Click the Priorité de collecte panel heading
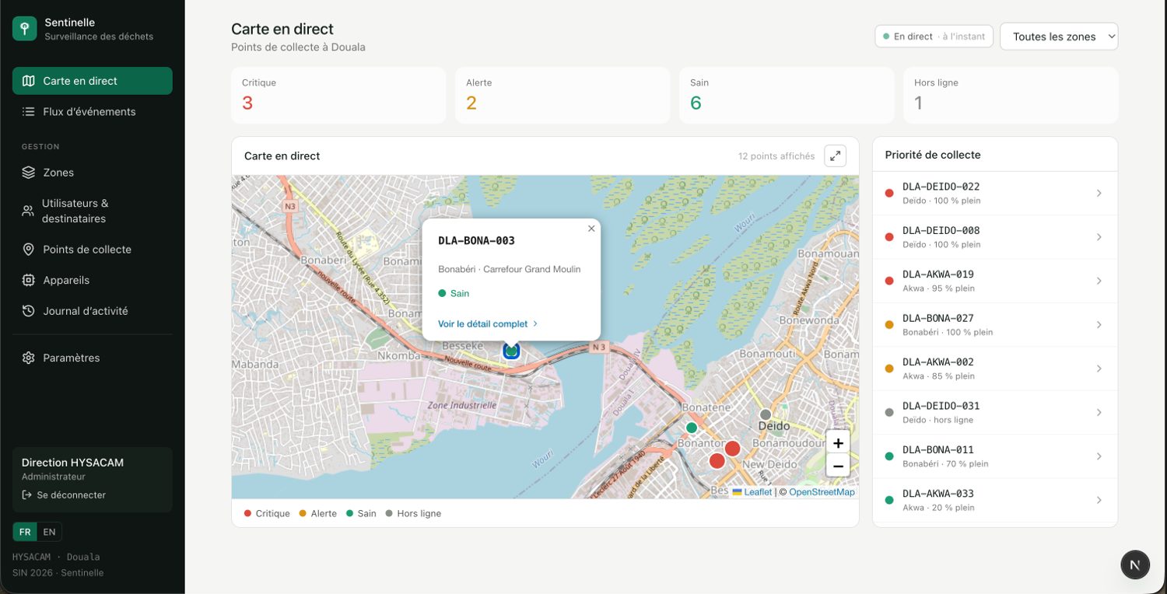This screenshot has width=1167, height=594. (933, 155)
